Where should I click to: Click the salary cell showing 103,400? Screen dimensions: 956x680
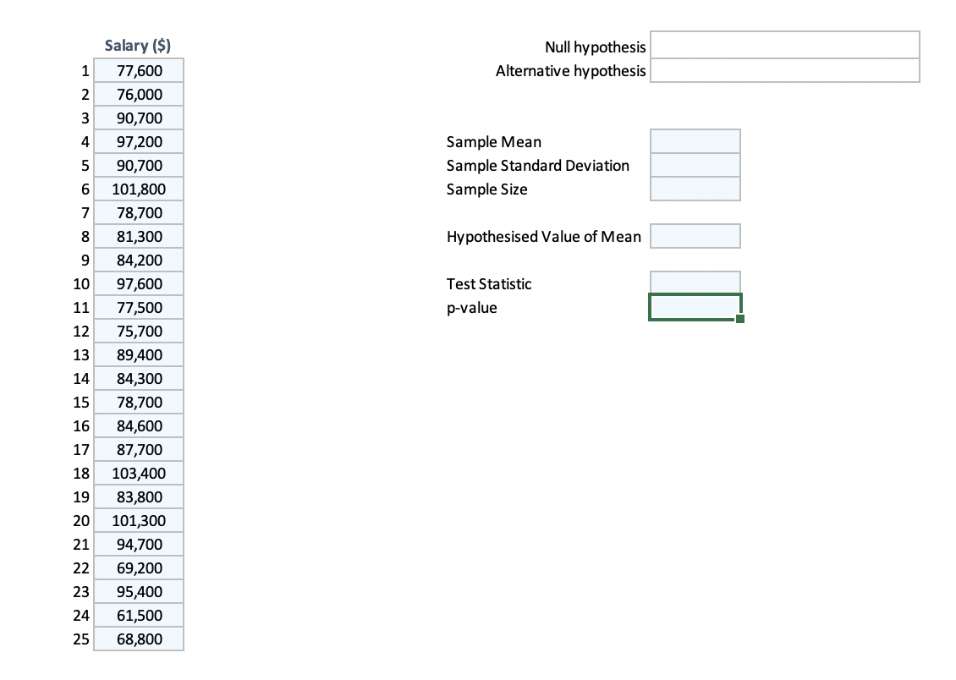click(x=138, y=473)
